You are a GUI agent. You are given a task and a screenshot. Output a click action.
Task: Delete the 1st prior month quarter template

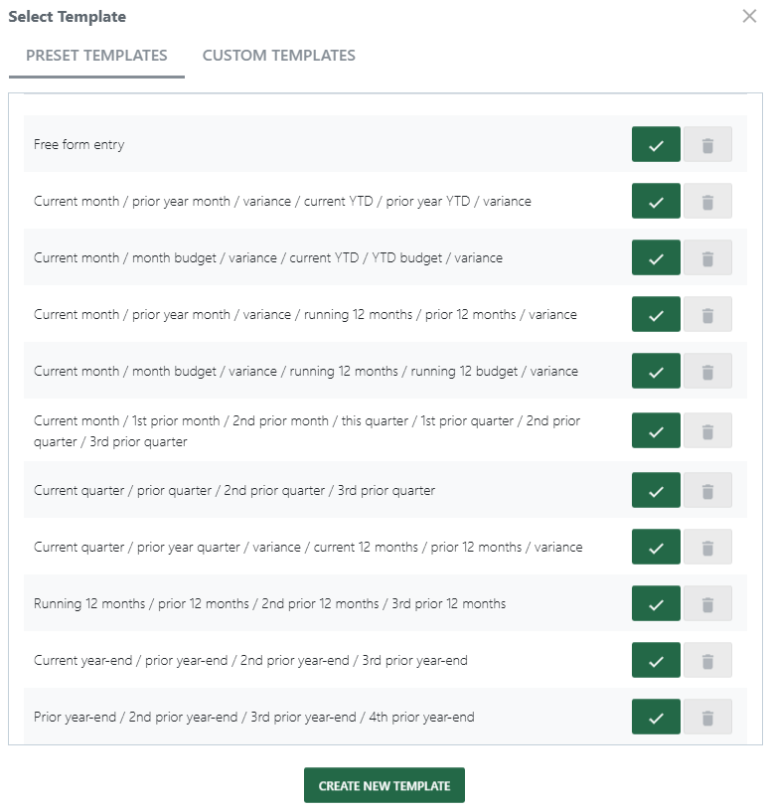click(x=707, y=430)
